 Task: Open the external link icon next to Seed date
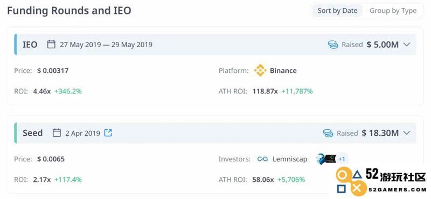click(x=108, y=133)
